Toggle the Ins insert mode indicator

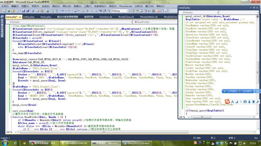click(x=256, y=138)
